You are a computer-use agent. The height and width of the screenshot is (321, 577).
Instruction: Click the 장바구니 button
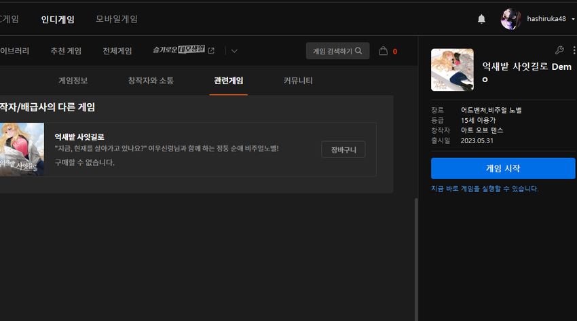[x=343, y=150]
